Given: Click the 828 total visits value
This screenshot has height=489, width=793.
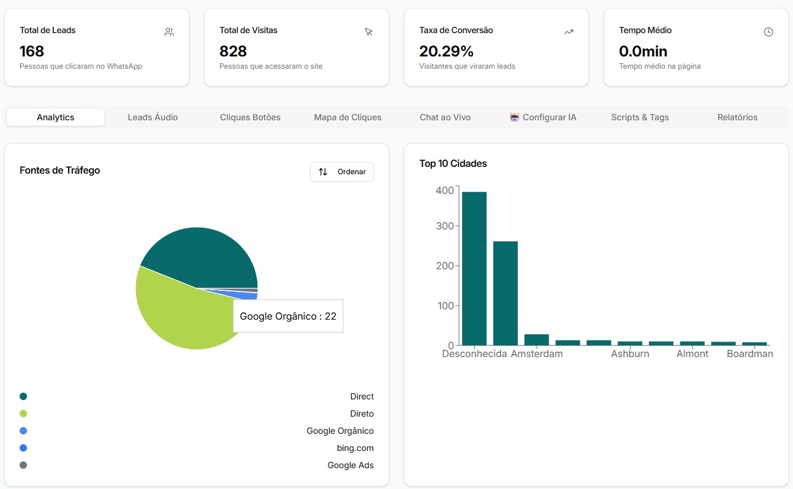Looking at the screenshot, I should [x=233, y=51].
